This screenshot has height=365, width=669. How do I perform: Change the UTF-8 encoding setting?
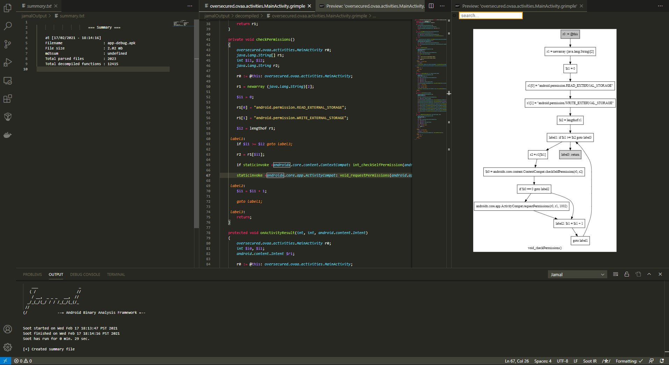pos(563,361)
